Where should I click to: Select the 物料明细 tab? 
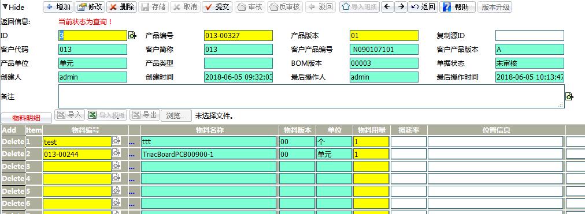point(27,118)
